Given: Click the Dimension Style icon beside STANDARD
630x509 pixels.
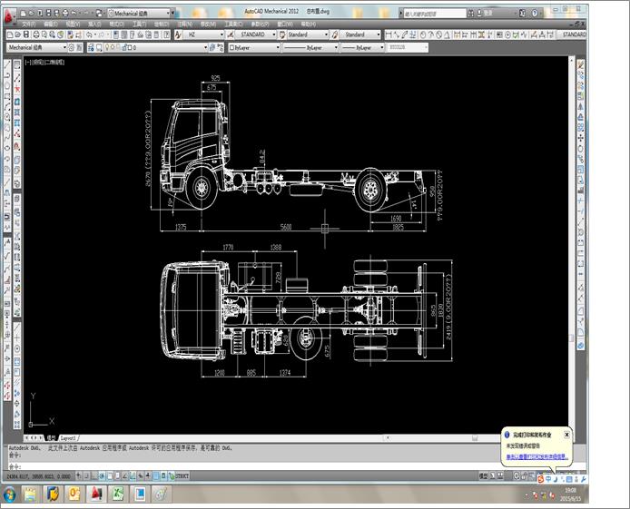Looking at the screenshot, I should coord(231,34).
